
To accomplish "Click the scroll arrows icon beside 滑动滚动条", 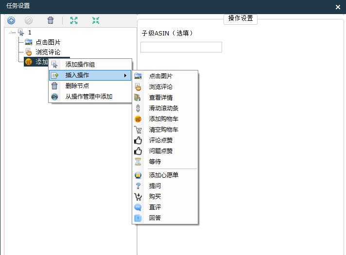I will click(138, 108).
